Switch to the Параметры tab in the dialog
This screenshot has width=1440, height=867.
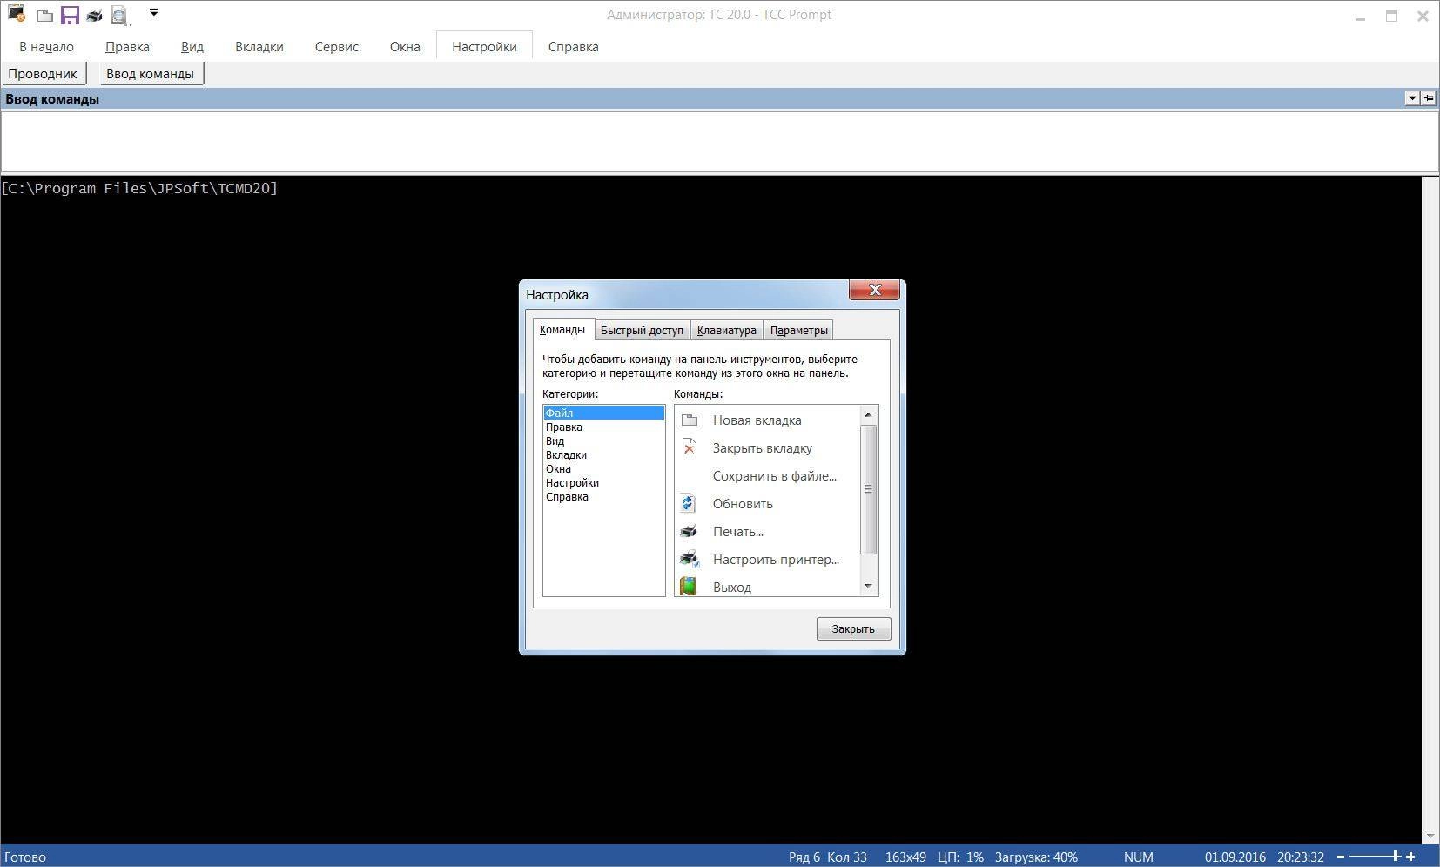coord(799,330)
